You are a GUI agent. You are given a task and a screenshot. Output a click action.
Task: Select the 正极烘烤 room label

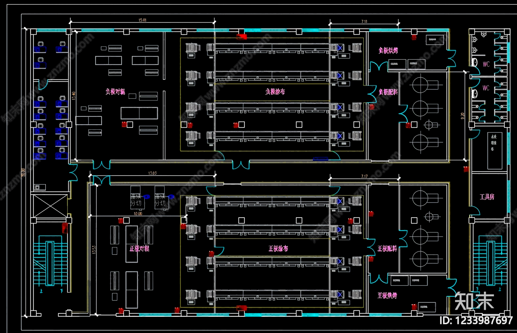click(x=387, y=296)
